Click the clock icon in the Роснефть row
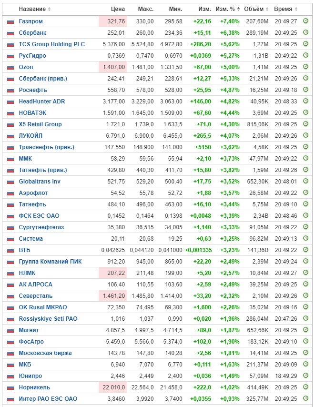 coord(305,89)
